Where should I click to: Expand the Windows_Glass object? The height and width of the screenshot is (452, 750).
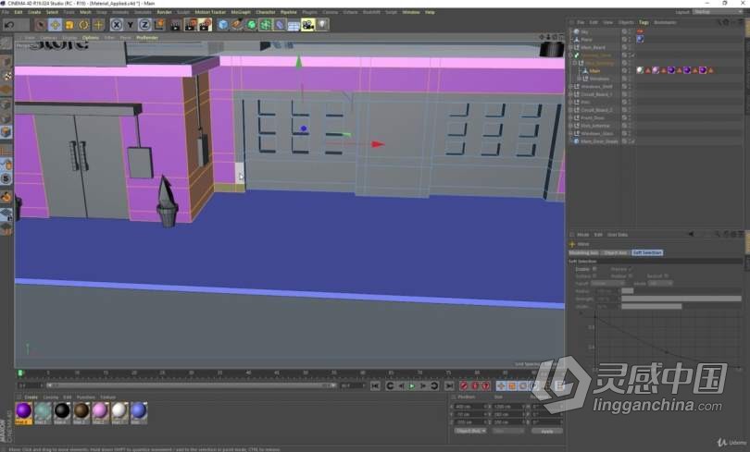(570, 134)
